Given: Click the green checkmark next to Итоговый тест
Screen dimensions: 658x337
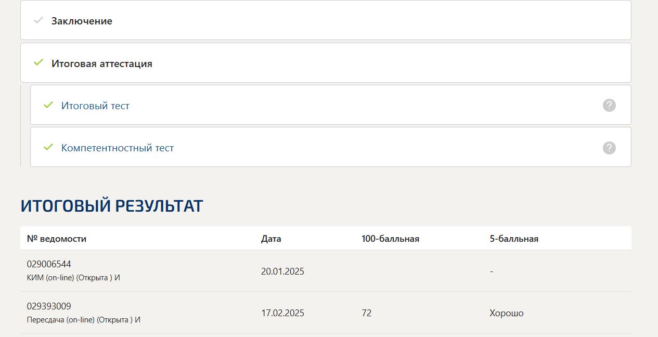Looking at the screenshot, I should click(48, 105).
